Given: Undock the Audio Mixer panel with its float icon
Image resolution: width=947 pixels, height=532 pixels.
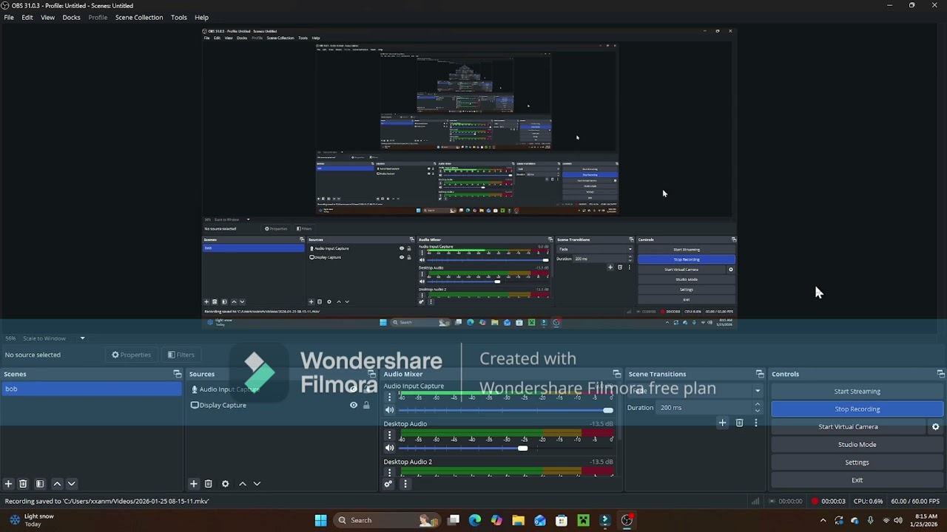Looking at the screenshot, I should click(x=616, y=374).
